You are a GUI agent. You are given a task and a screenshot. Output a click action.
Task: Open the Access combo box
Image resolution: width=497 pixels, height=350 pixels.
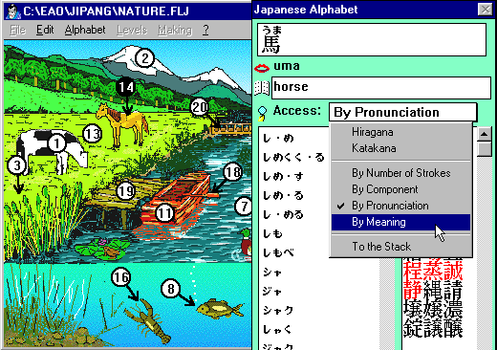click(402, 112)
